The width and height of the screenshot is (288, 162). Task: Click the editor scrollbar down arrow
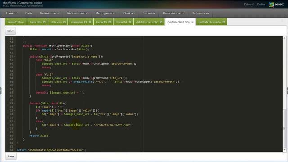(x=284, y=150)
